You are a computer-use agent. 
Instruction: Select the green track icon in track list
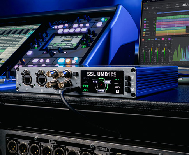click(x=145, y=19)
